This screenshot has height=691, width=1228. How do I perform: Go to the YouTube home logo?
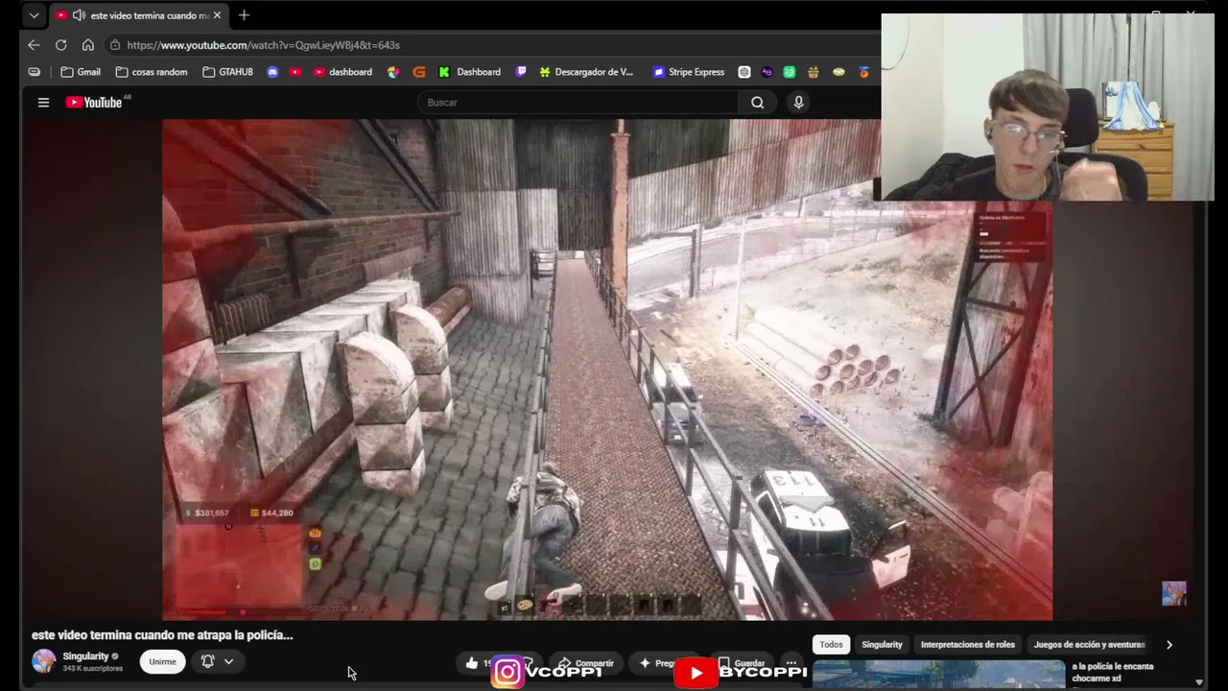coord(94,103)
